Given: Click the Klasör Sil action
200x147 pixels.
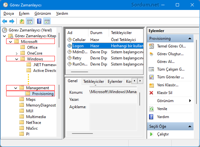Looking at the screenshot, I should (165, 93).
